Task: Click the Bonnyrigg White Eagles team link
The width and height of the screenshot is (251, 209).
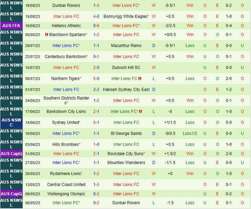Action: [126, 16]
